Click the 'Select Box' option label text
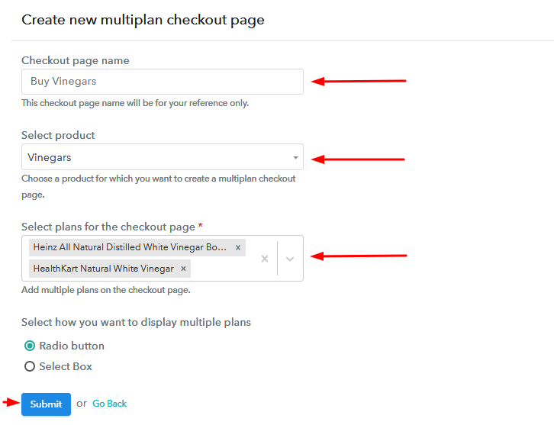 [x=66, y=366]
